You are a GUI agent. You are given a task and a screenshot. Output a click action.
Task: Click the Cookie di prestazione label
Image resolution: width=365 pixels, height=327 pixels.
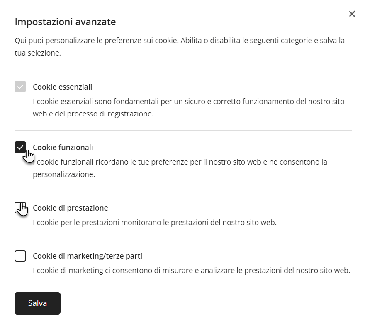tap(70, 208)
